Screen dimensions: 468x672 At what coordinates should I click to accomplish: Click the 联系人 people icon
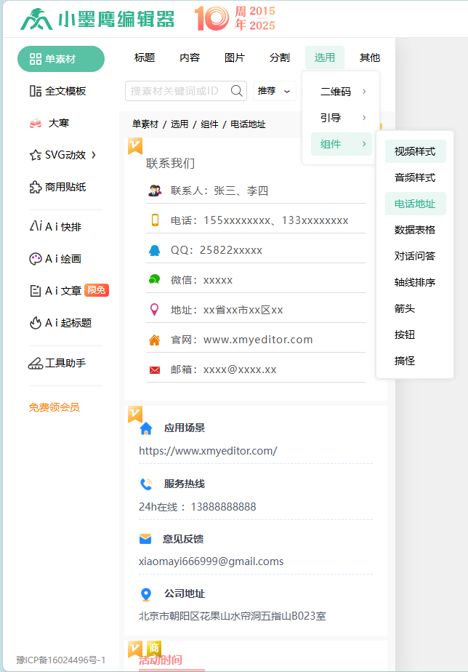[x=155, y=191]
